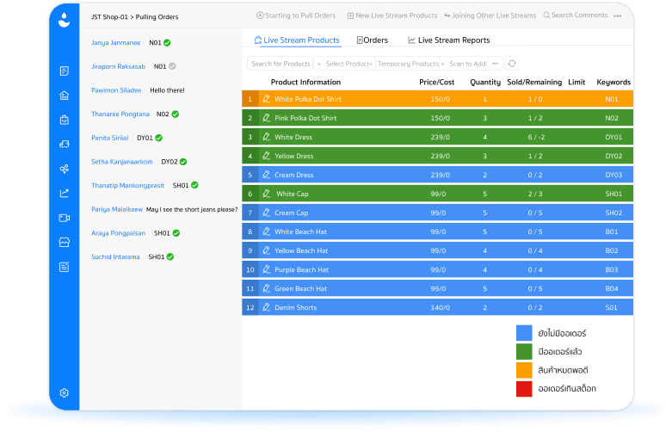The width and height of the screenshot is (672, 432).
Task: Click the refresh icon beside Scan to Add
Action: coord(512,64)
